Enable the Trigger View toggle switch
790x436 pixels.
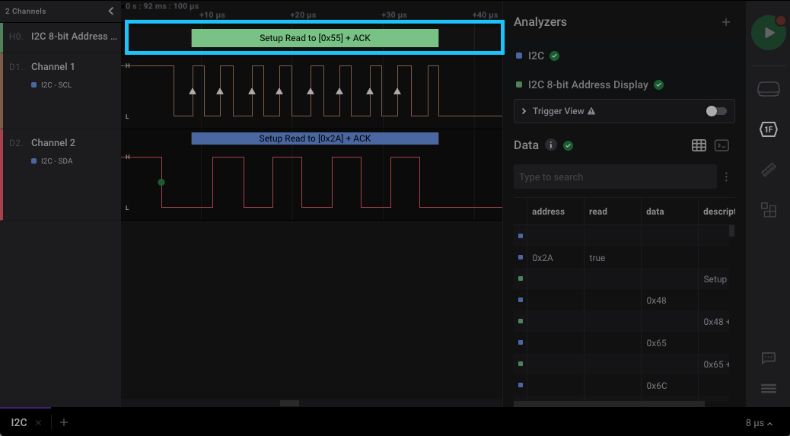tap(716, 111)
